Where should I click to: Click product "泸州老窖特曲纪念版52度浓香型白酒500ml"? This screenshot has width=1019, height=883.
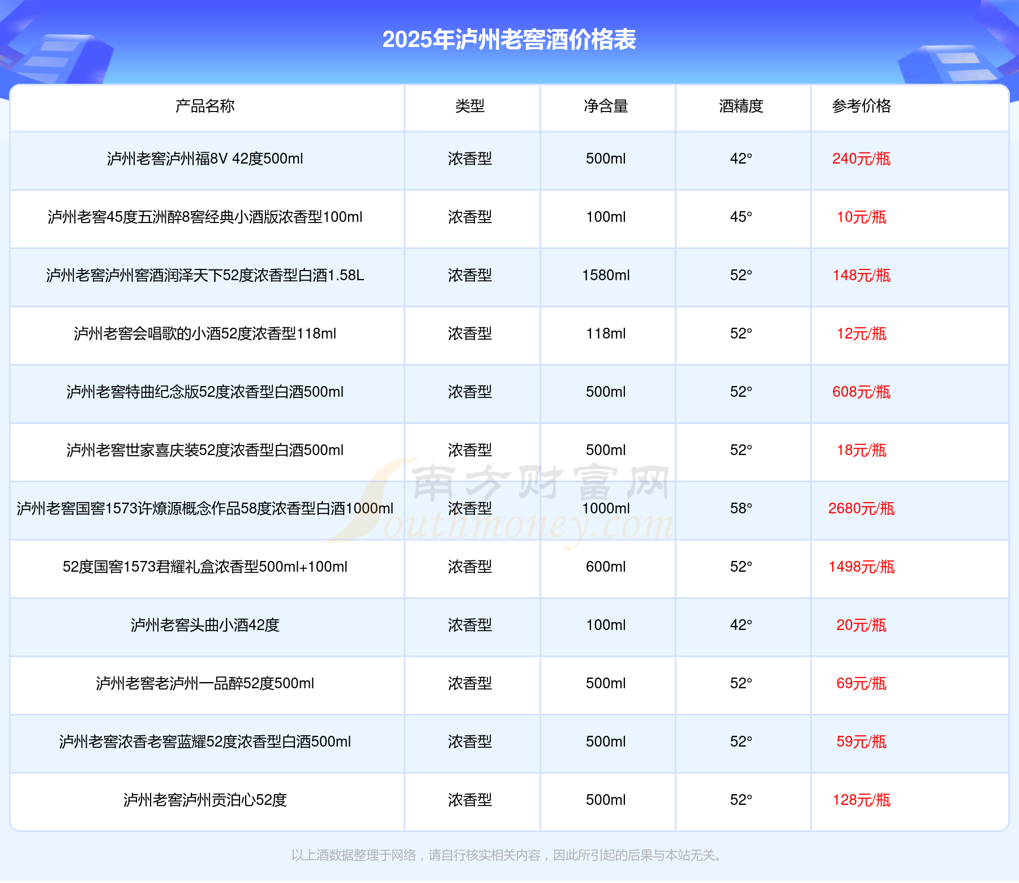tap(205, 392)
